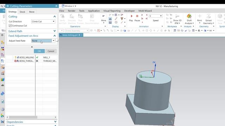The height and width of the screenshot is (126, 225).
Task: Open the Render ribbon tab
Action: tap(72, 11)
